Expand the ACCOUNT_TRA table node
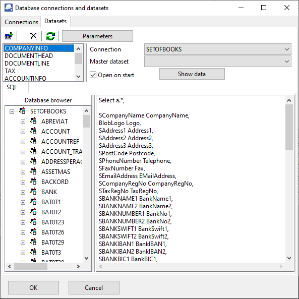The image size is (299, 299). click(x=23, y=152)
